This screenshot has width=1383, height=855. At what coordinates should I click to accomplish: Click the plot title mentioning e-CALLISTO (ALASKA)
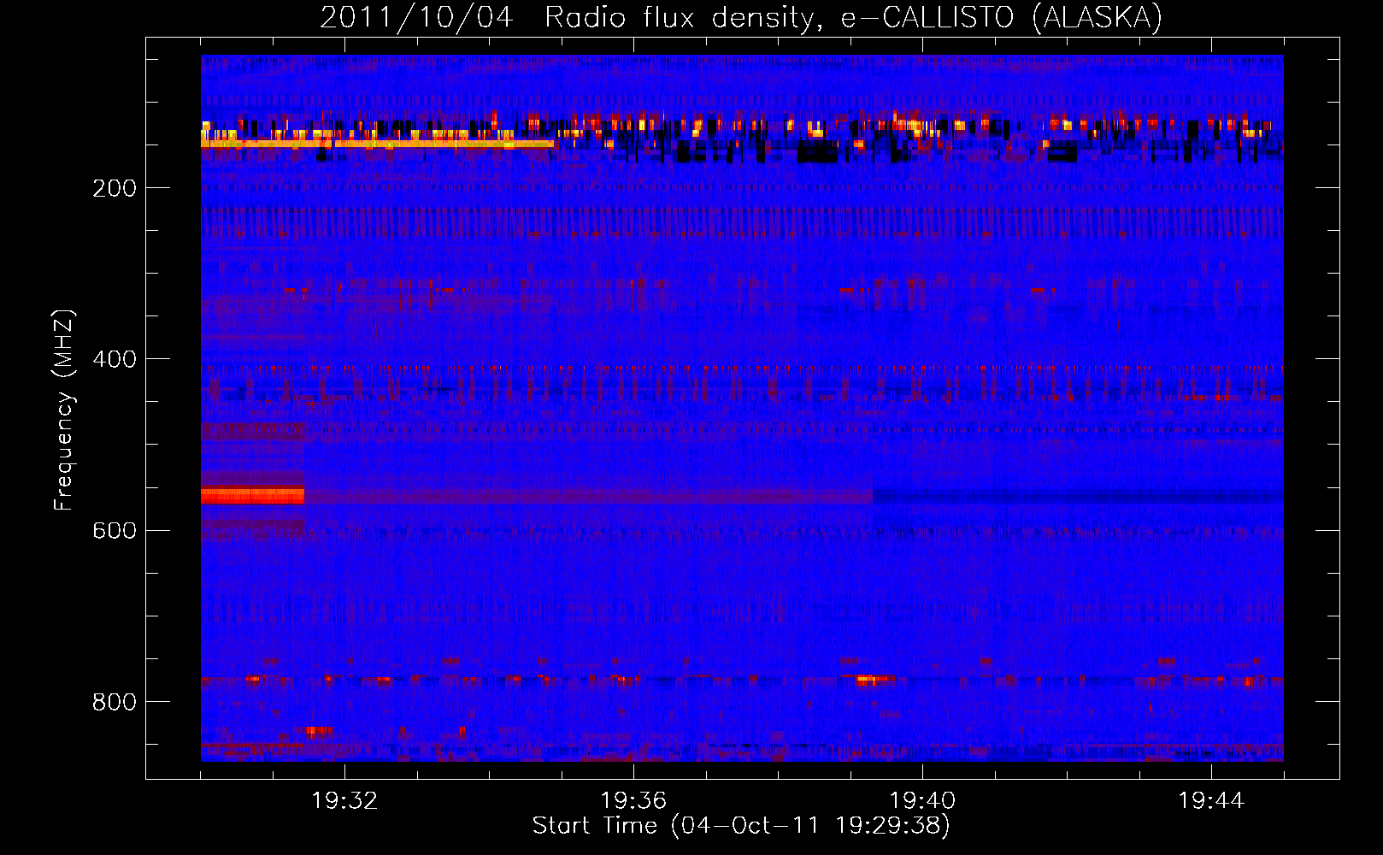[x=741, y=17]
